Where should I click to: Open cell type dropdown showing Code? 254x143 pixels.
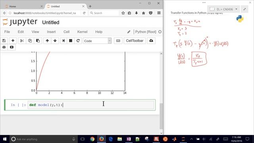97,41
